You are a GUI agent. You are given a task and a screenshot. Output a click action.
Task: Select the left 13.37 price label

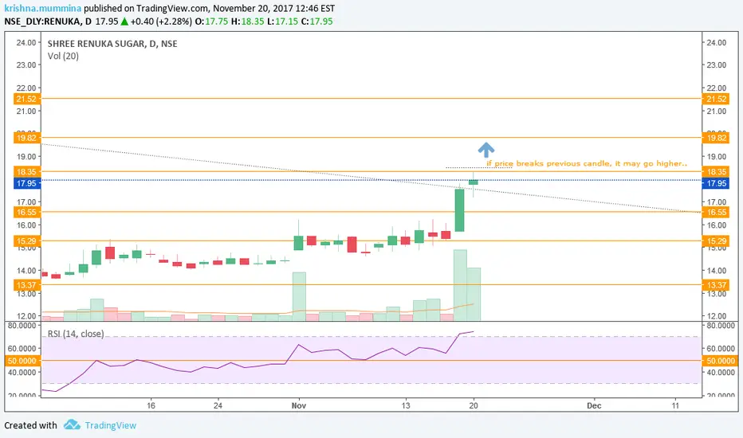click(x=26, y=285)
